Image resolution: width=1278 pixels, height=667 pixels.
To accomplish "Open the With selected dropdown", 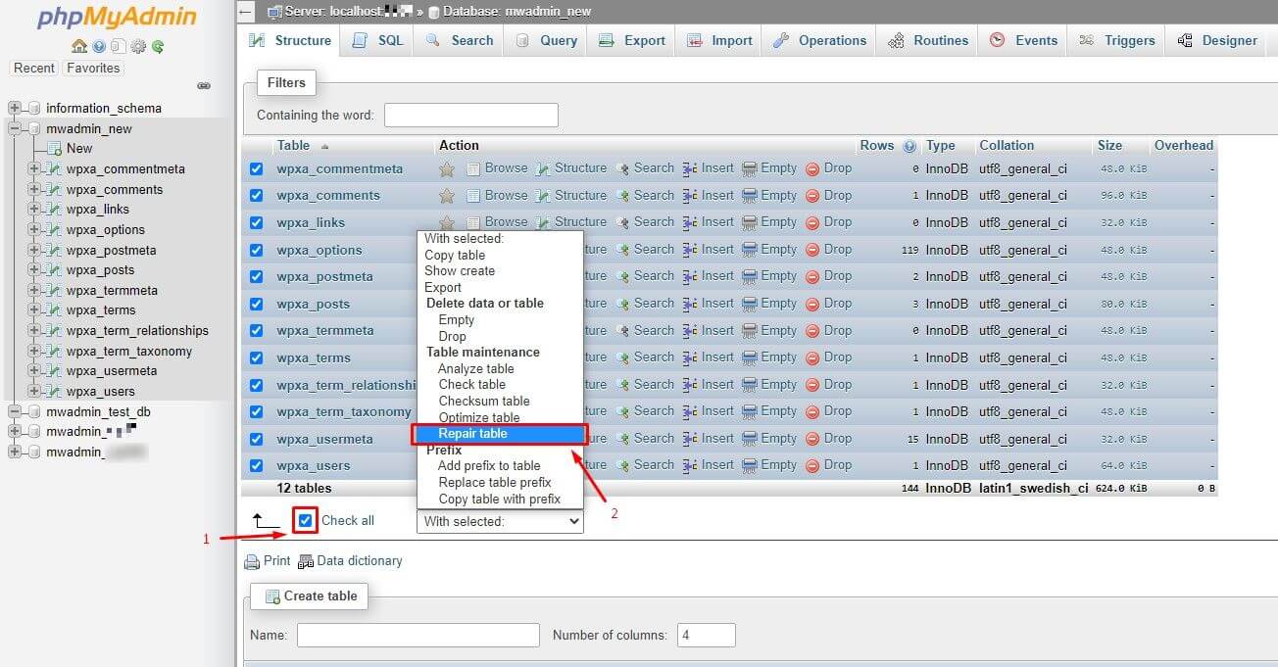I will point(500,522).
